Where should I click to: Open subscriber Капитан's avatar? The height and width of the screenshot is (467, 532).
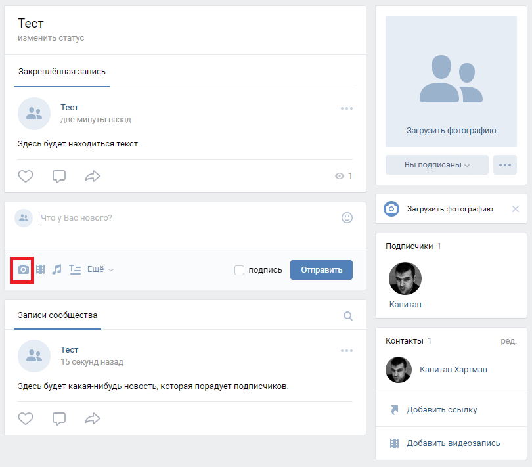pyautogui.click(x=405, y=278)
